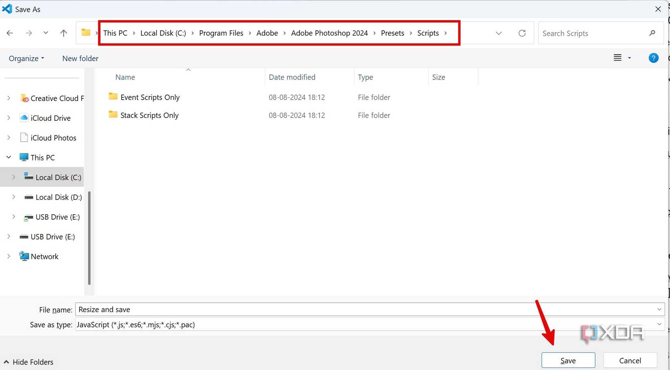Select iCloud Drive in the sidebar
Image resolution: width=670 pixels, height=370 pixels.
click(50, 118)
